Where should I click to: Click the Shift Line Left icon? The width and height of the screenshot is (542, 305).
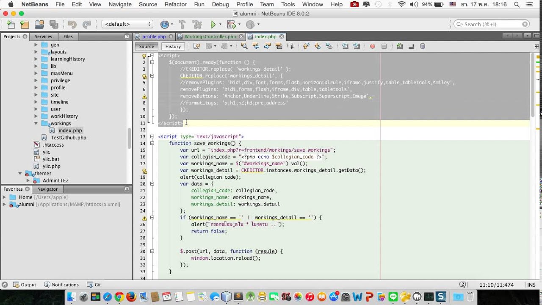pyautogui.click(x=345, y=46)
